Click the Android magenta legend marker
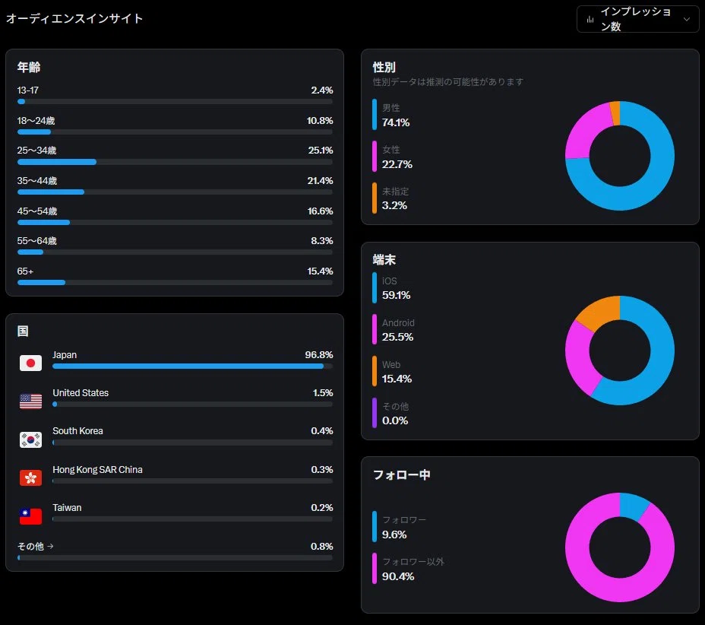 [x=375, y=329]
